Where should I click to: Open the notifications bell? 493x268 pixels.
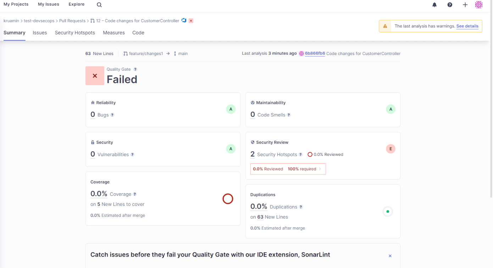tap(434, 5)
